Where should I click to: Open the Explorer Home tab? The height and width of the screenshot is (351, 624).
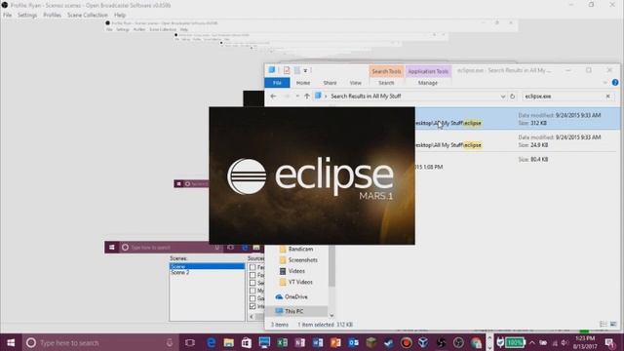303,83
